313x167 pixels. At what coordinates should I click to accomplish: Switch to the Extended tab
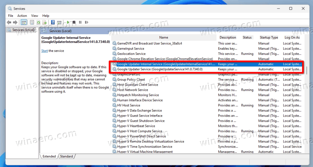(49, 156)
